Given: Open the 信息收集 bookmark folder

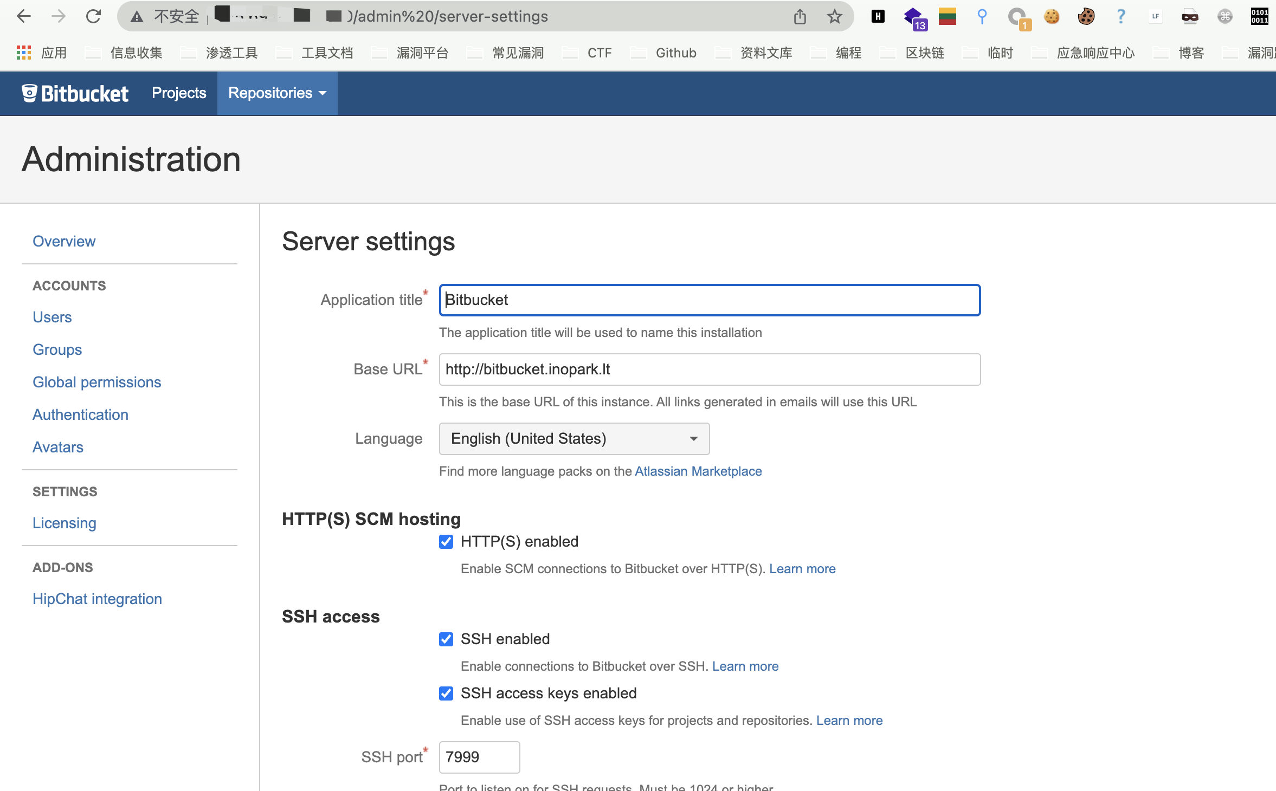Looking at the screenshot, I should [x=125, y=53].
